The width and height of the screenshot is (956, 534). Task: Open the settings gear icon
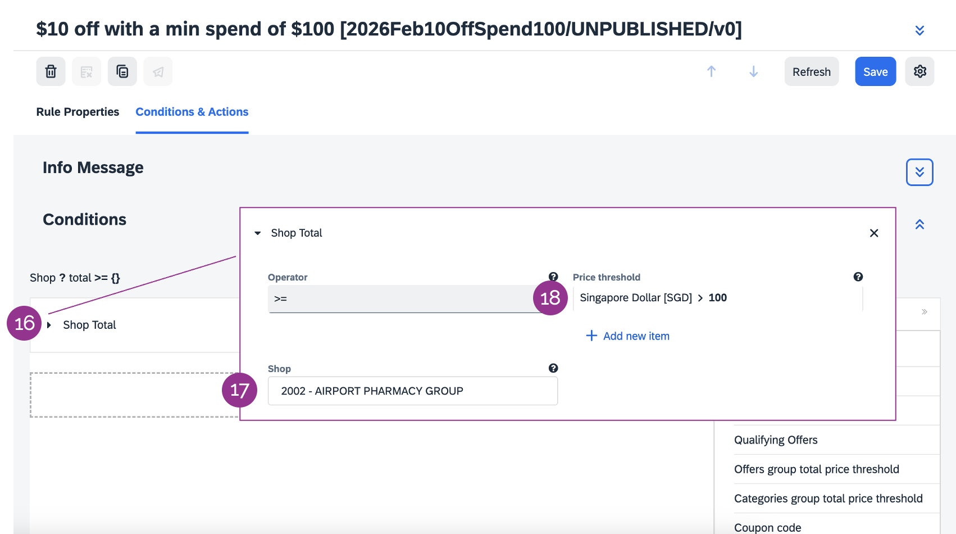(919, 71)
